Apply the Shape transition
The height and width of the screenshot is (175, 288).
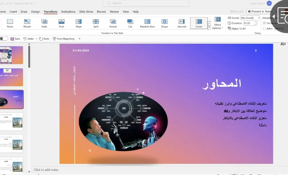pos(164,23)
